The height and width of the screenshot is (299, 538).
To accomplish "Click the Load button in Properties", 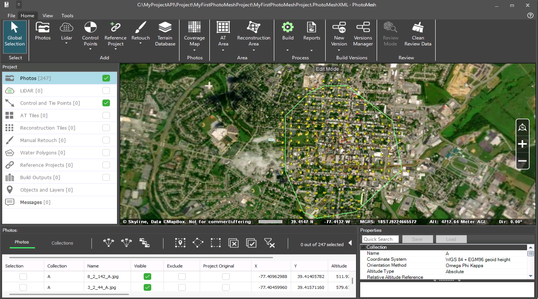I will pos(451,239).
